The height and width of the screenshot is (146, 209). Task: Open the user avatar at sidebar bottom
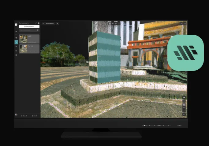[x=16, y=114]
